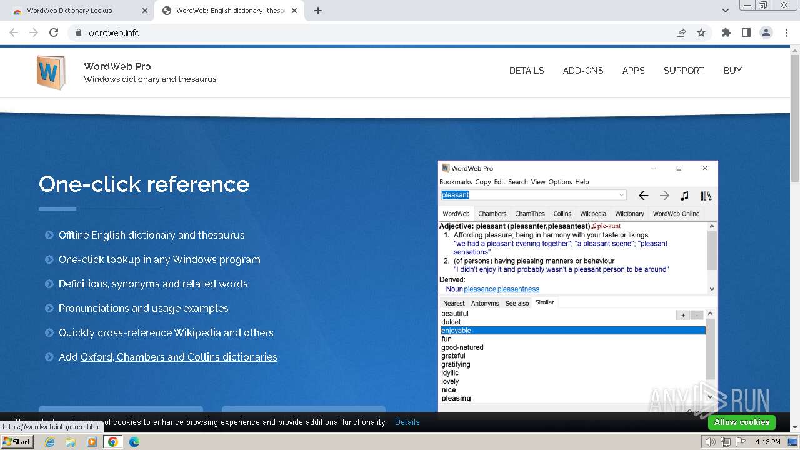
Task: Reload the wordweb.info page
Action: coord(54,32)
